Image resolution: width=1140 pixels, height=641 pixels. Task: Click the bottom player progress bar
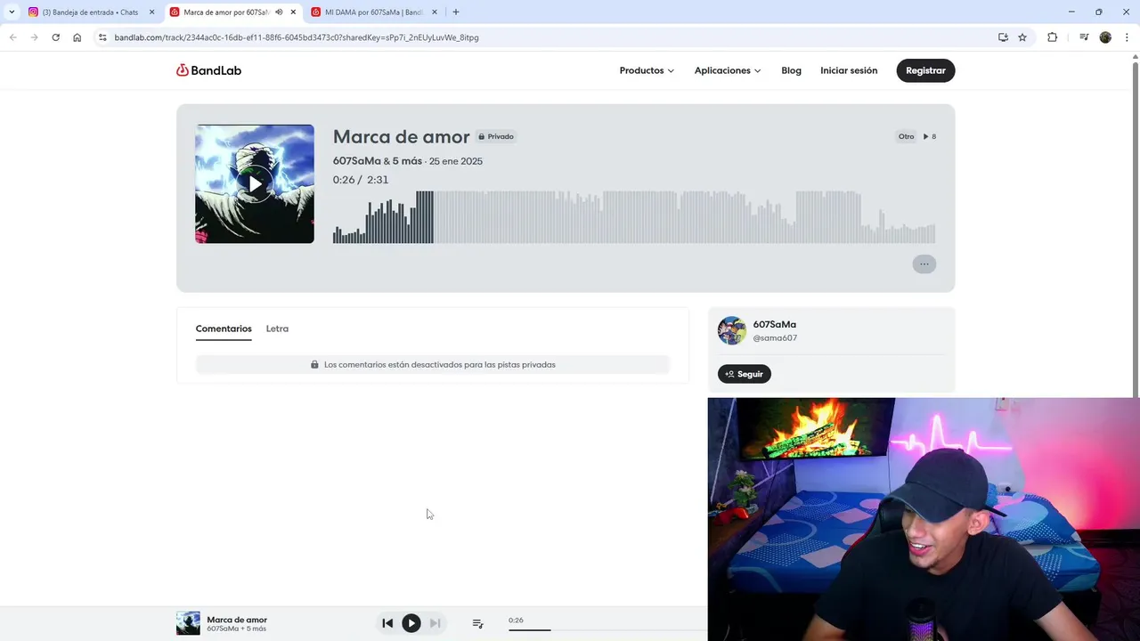click(x=607, y=629)
